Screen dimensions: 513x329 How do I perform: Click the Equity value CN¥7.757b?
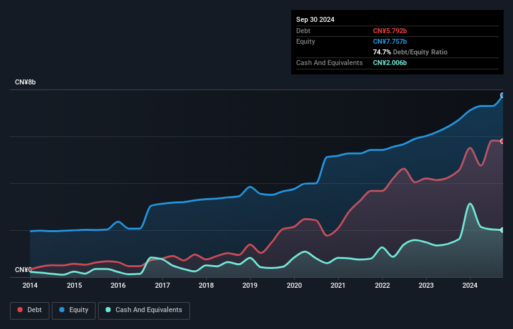(x=390, y=41)
